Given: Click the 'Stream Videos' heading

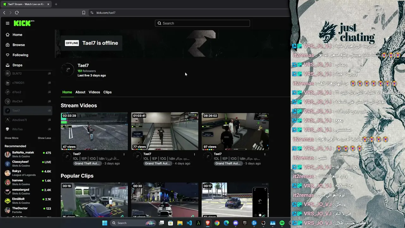Looking at the screenshot, I should click(x=79, y=105).
